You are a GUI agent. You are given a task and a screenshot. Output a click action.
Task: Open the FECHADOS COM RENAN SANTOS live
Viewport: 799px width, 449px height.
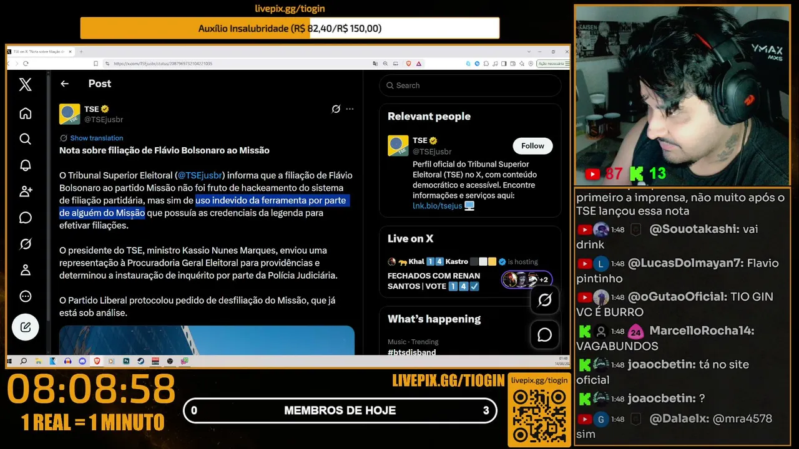point(434,281)
